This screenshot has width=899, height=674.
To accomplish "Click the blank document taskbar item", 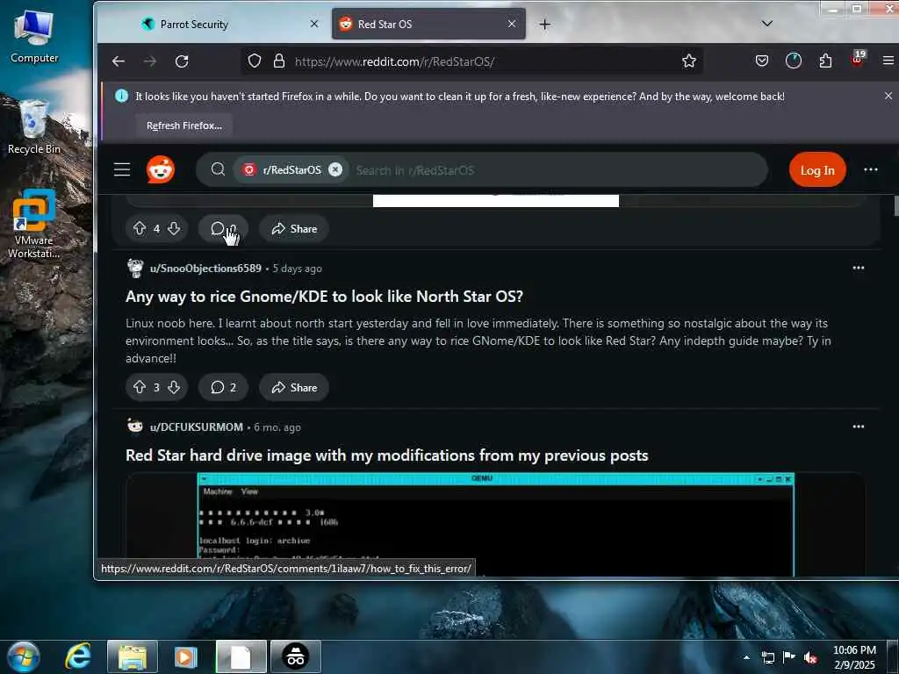I will [x=241, y=656].
